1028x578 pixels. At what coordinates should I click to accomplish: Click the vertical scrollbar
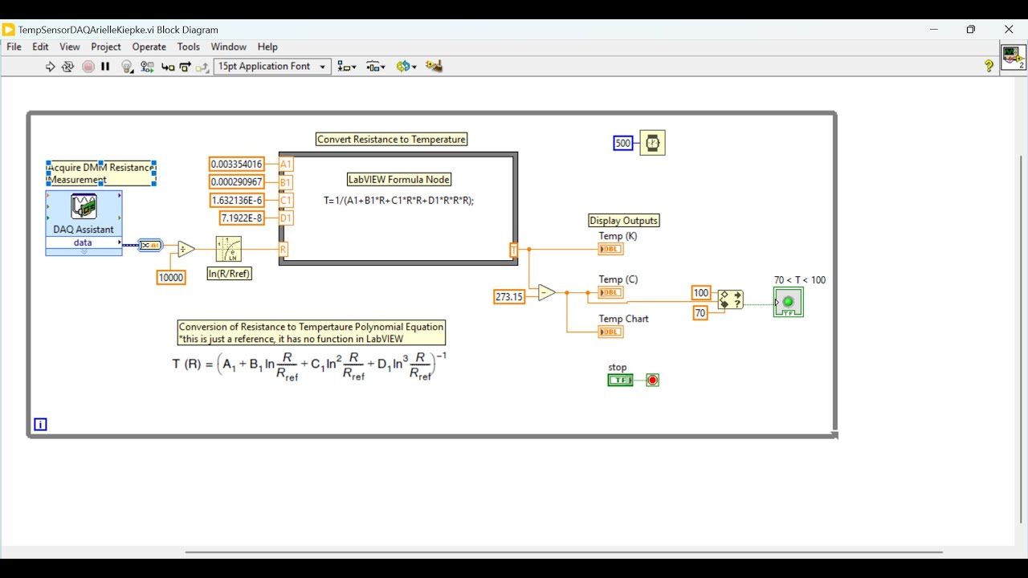[1022, 337]
